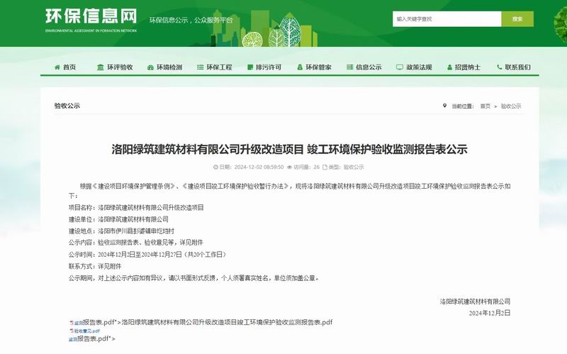Screen dimensions: 567x354
Task: Open the 信息公示 navigation menu
Action: click(x=369, y=67)
